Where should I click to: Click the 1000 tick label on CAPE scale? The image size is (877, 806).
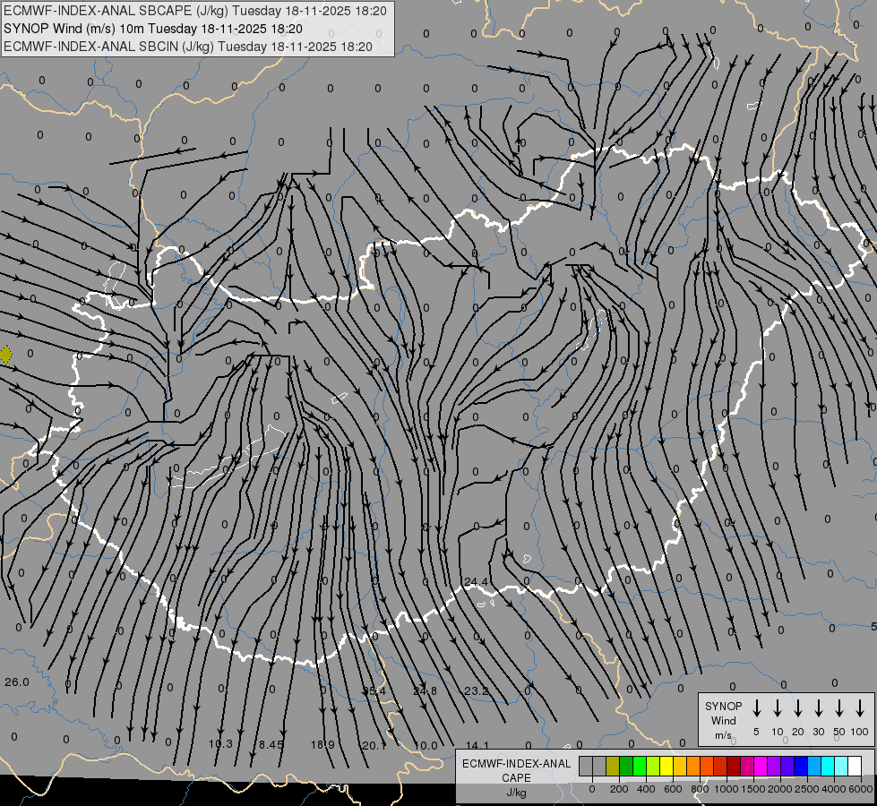727,789
